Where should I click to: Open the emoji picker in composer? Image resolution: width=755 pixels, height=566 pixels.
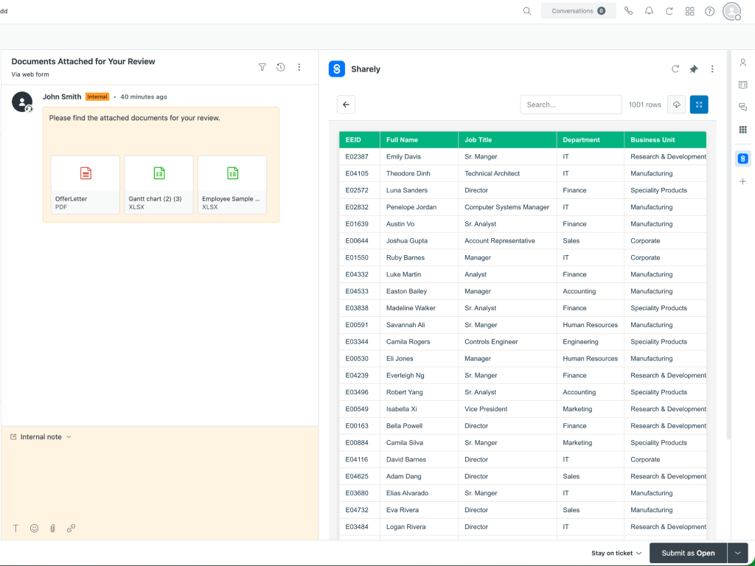click(x=34, y=528)
